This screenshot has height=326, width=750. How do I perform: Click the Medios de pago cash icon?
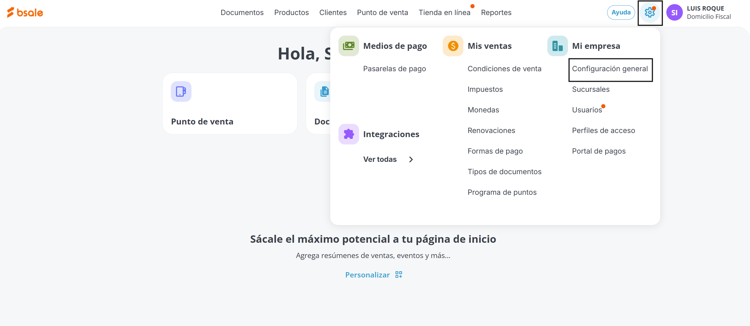click(348, 46)
